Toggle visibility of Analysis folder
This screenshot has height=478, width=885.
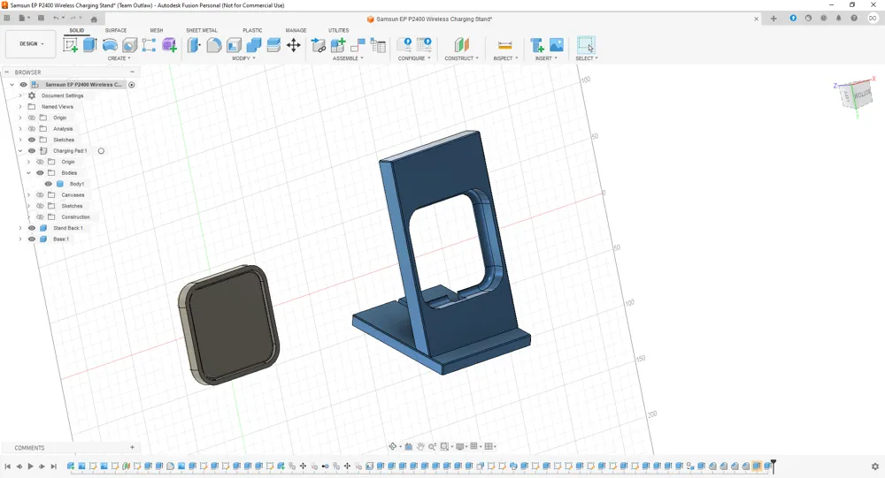pos(32,128)
